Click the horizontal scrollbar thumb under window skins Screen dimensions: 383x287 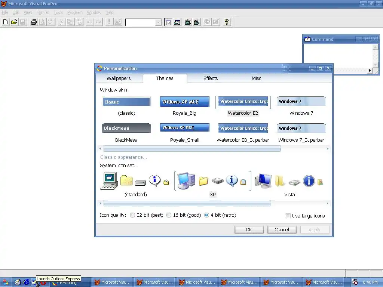coord(192,148)
